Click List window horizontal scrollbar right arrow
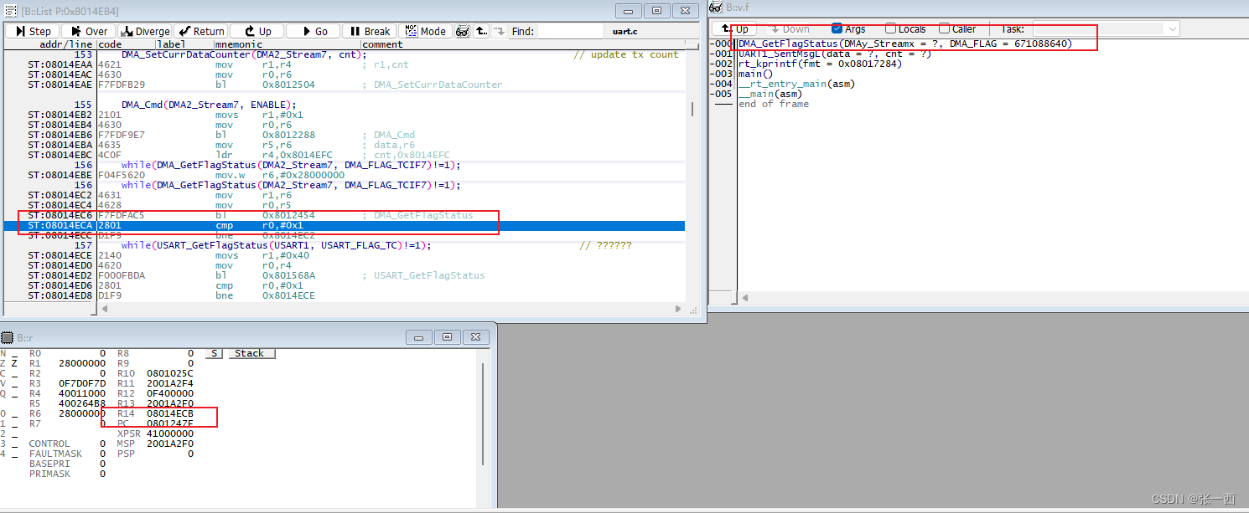 pos(679,309)
